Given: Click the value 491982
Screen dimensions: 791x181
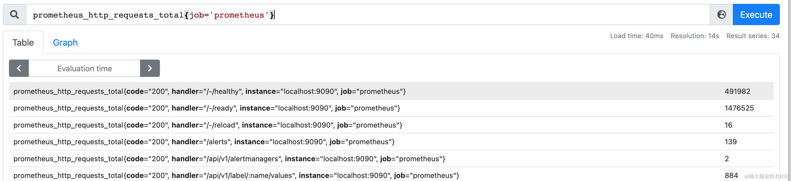Looking at the screenshot, I should click(737, 91).
